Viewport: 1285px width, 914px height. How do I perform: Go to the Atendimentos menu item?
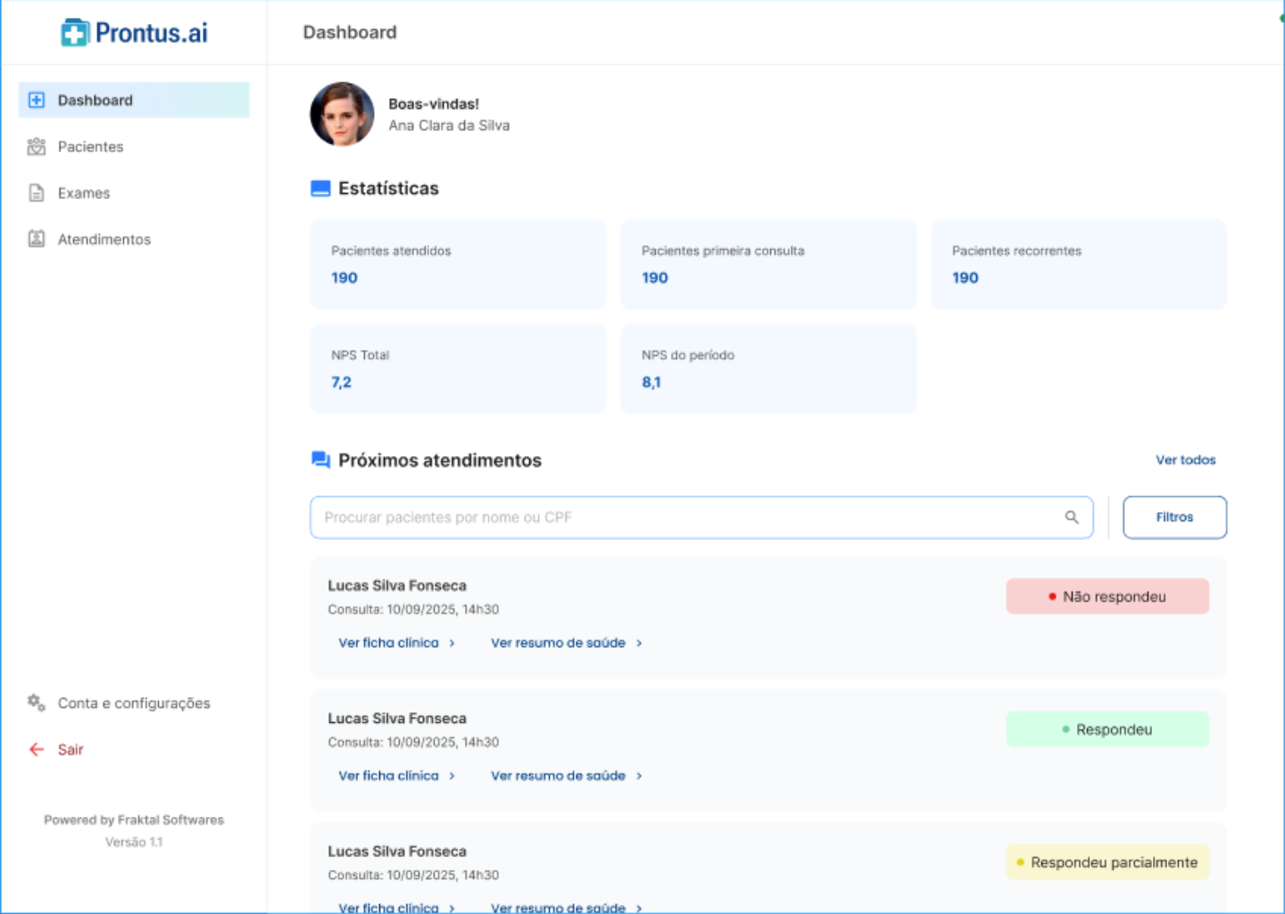(134, 239)
